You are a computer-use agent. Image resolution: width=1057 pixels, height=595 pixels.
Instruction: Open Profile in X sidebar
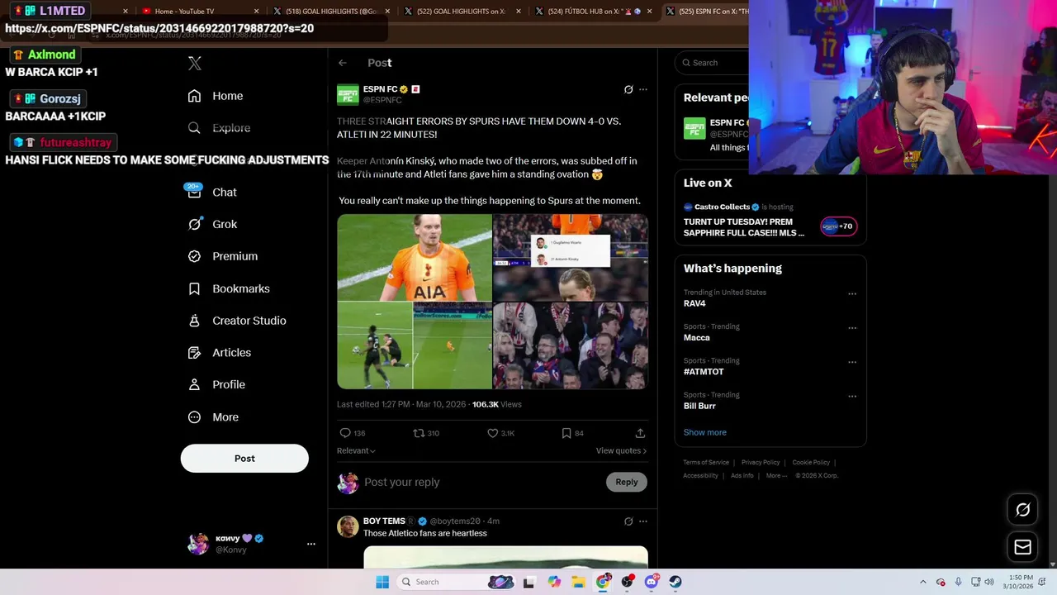pos(216,384)
